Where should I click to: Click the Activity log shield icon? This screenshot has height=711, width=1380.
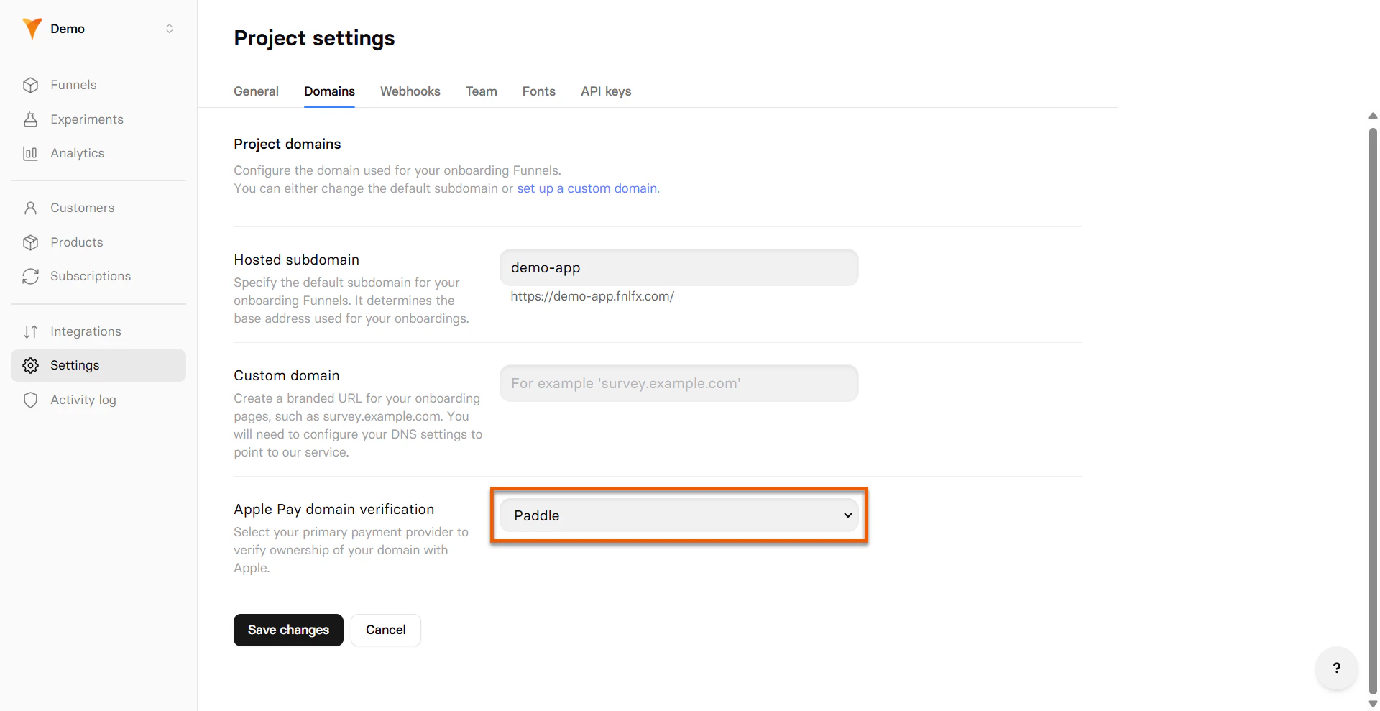[30, 400]
